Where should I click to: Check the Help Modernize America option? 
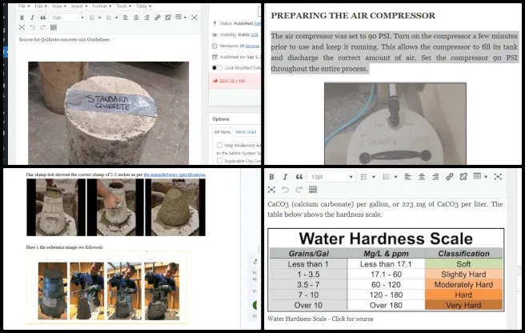tap(219, 146)
